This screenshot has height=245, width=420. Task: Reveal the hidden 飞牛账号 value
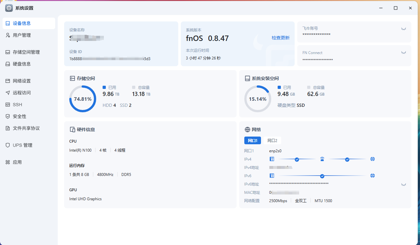[x=404, y=29]
